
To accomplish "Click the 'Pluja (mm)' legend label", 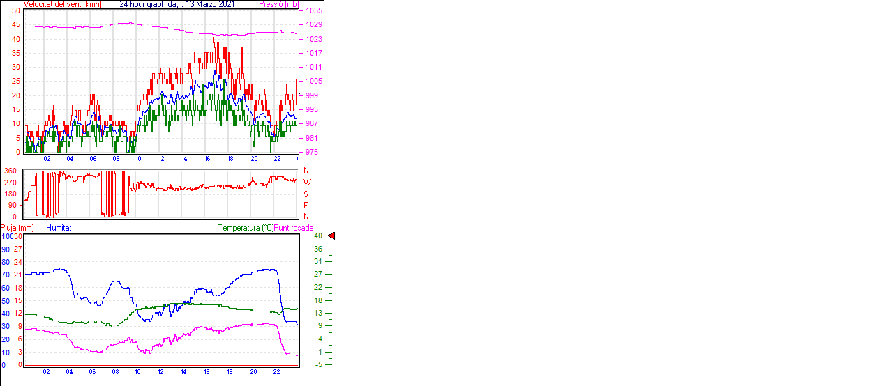I will (17, 228).
